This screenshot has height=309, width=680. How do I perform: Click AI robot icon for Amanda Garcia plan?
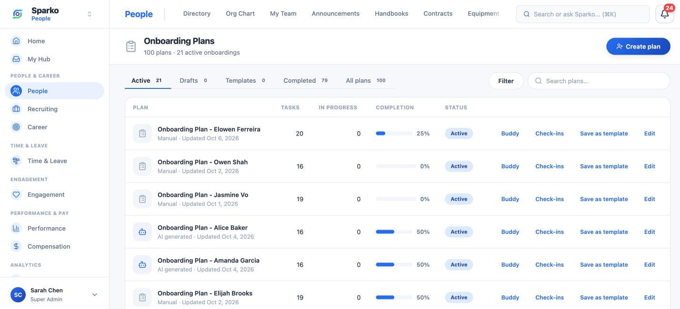click(142, 265)
